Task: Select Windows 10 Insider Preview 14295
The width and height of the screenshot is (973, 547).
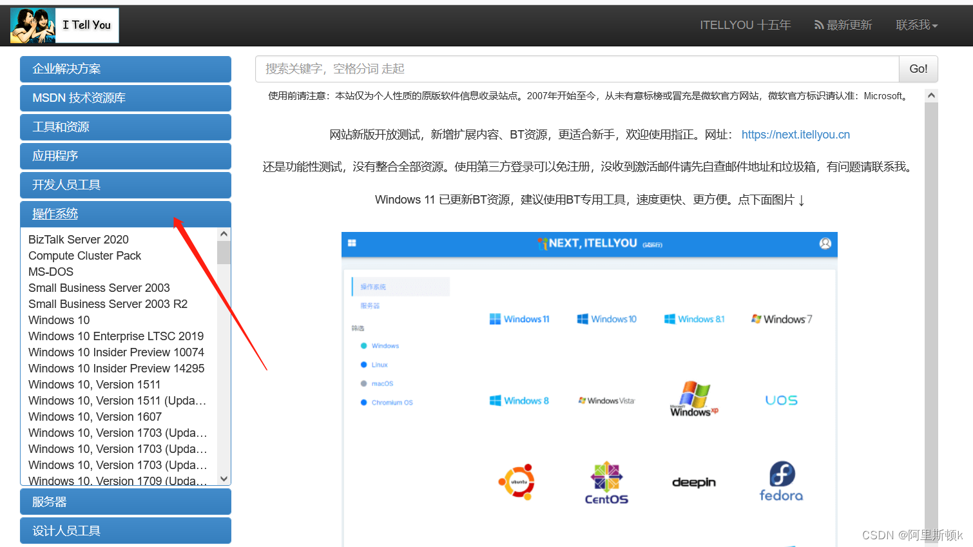Action: [117, 369]
